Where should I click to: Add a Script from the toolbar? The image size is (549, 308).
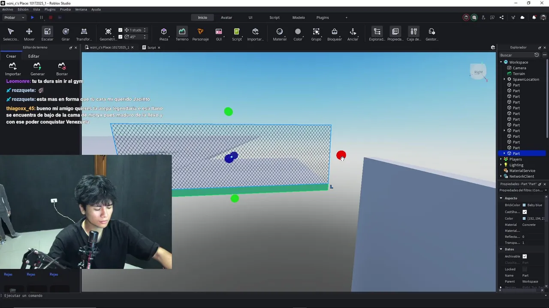237,34
